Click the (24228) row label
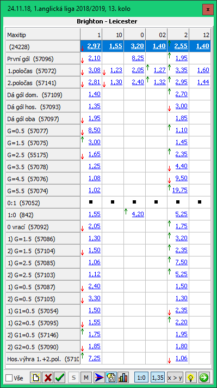 coord(43,46)
